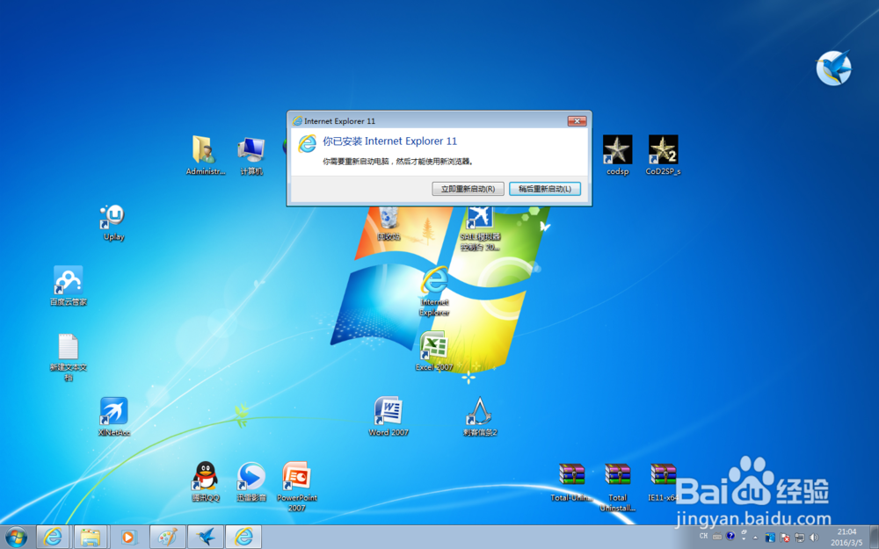The width and height of the screenshot is (879, 549).
Task: Open the volume speaker tray icon
Action: pyautogui.click(x=814, y=538)
